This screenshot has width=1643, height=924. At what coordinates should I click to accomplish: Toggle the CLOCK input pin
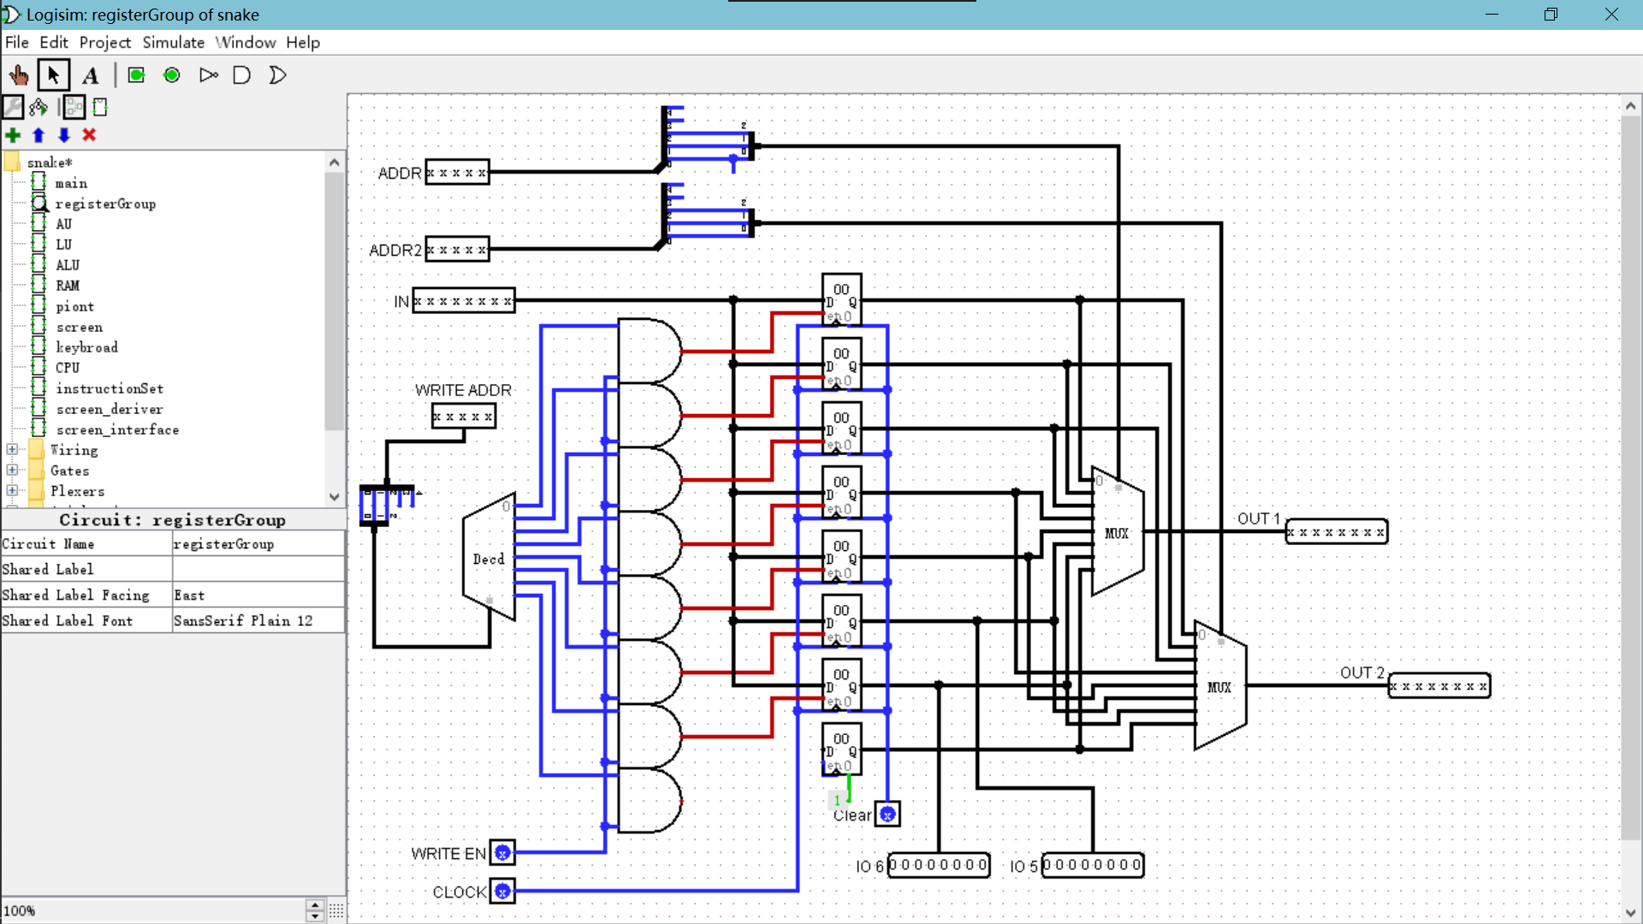tap(502, 891)
